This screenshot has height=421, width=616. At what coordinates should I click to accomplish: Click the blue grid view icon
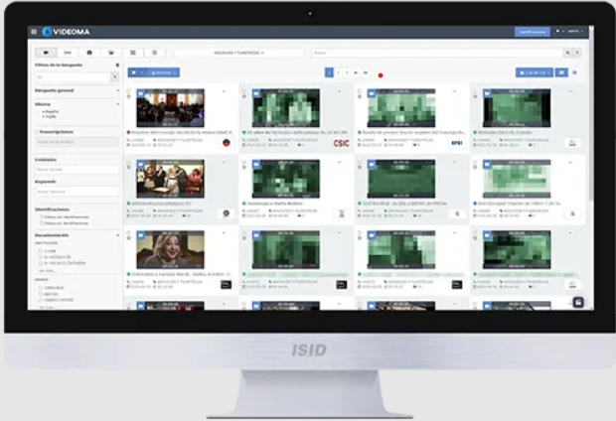pos(560,72)
